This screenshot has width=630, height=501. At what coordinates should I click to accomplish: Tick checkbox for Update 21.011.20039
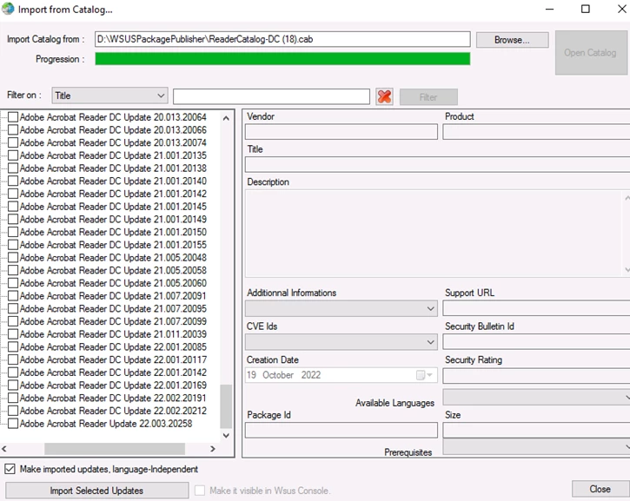click(x=13, y=334)
